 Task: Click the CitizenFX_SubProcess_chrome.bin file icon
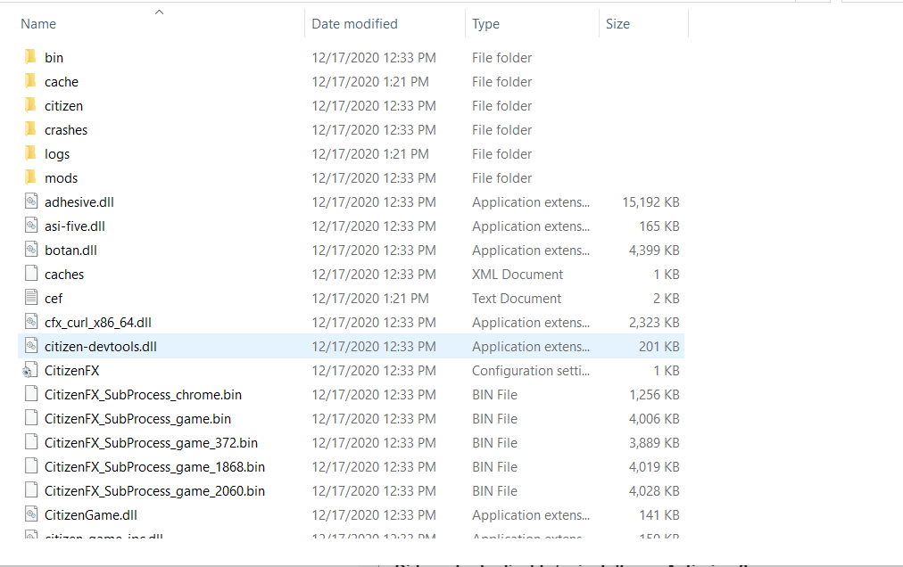(x=31, y=394)
